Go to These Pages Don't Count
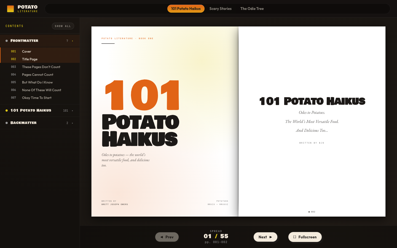Screen dimensions: 397x248 click(x=40, y=67)
